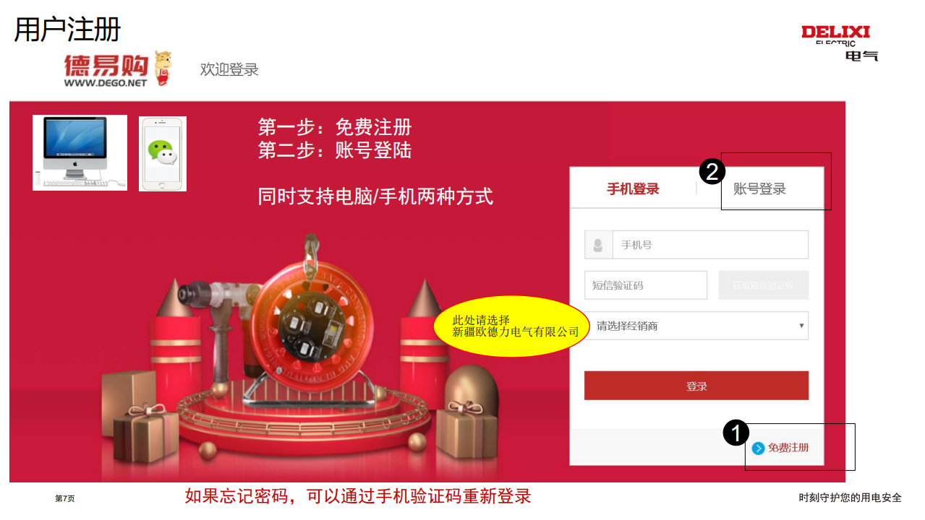925x520 pixels.
Task: Click the dropdown arrow of the dealer selector
Action: point(801,326)
